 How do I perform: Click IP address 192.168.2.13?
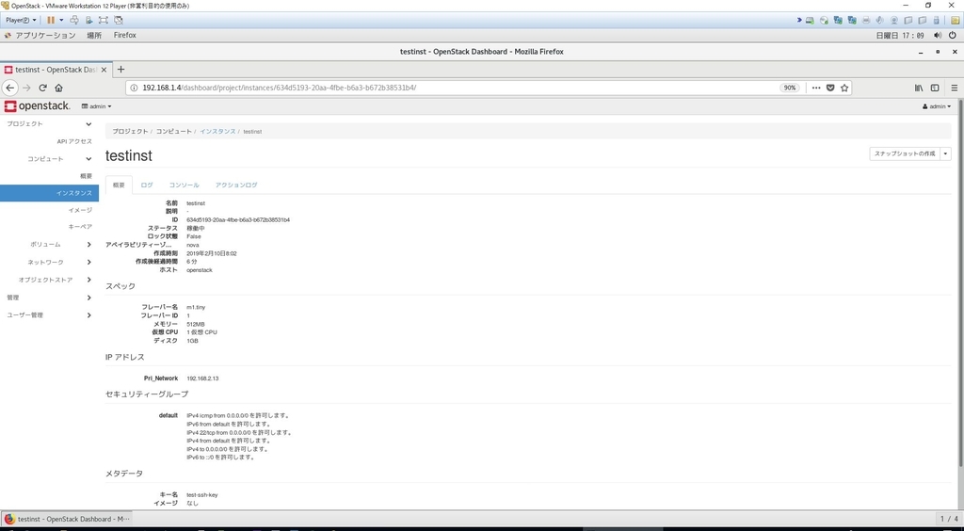pyautogui.click(x=202, y=378)
